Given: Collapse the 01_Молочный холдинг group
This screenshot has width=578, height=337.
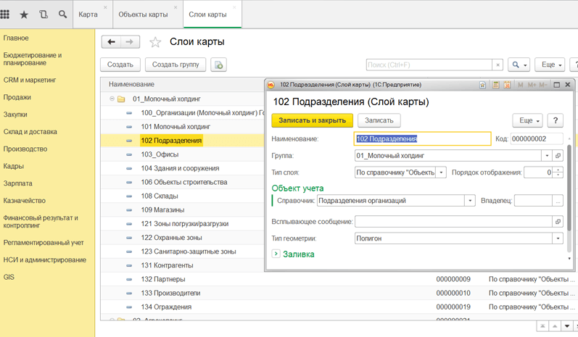Looking at the screenshot, I should (x=112, y=99).
